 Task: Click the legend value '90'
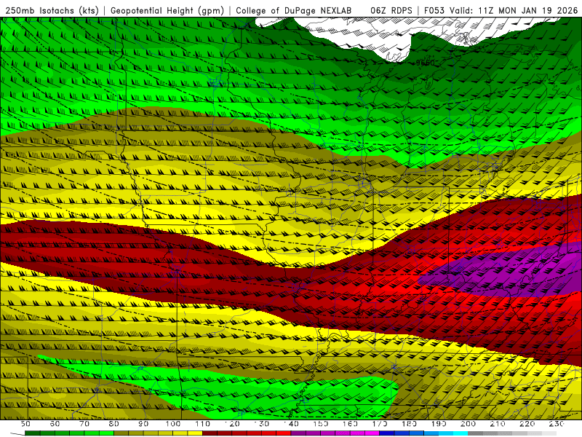click(x=143, y=424)
